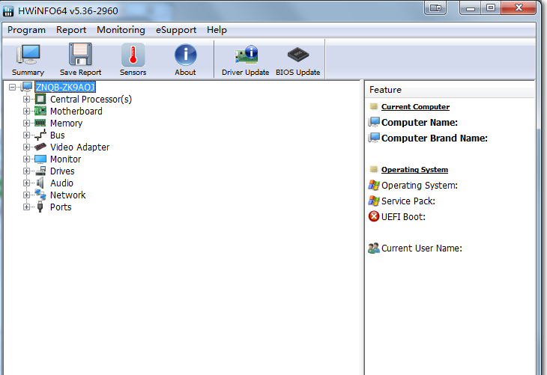547x375 pixels.
Task: Click the Computer Name monitor icon
Action: 374,122
